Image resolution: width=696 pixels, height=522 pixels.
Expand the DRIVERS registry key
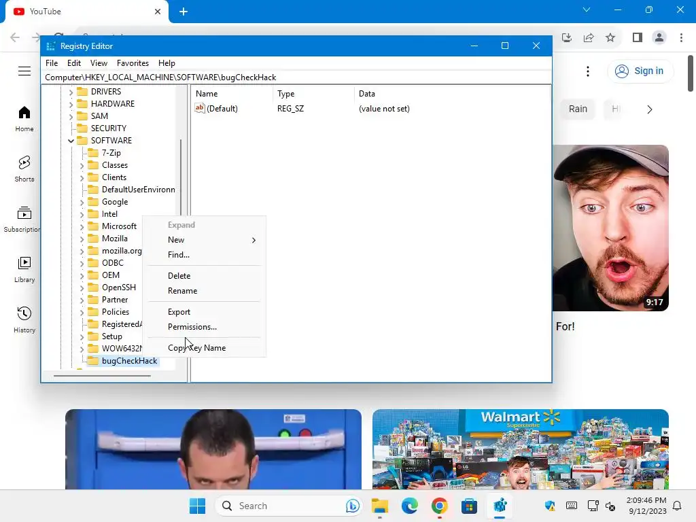[x=71, y=92]
